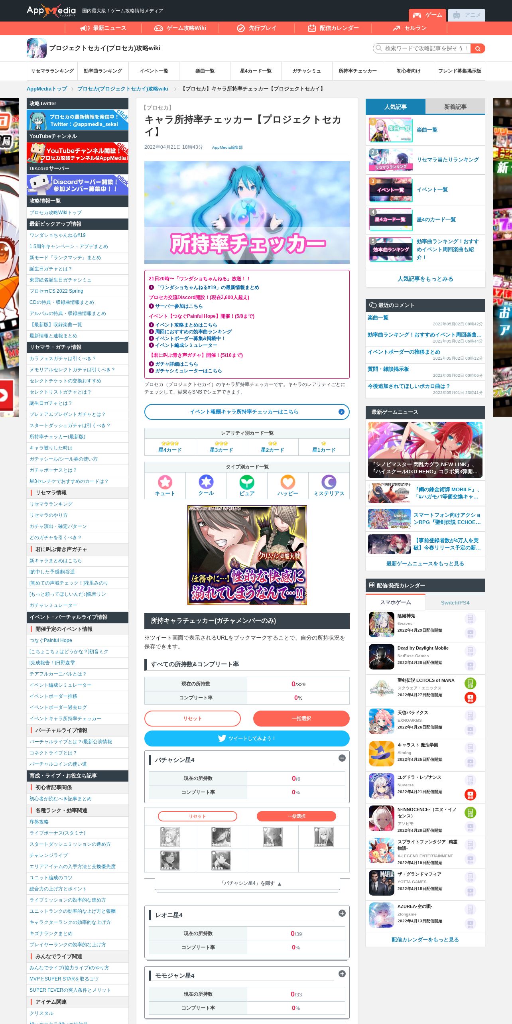Viewport: 512px width, 1024px height.
Task: Open 最新ニュース megaphone menu item
Action: pos(103,28)
